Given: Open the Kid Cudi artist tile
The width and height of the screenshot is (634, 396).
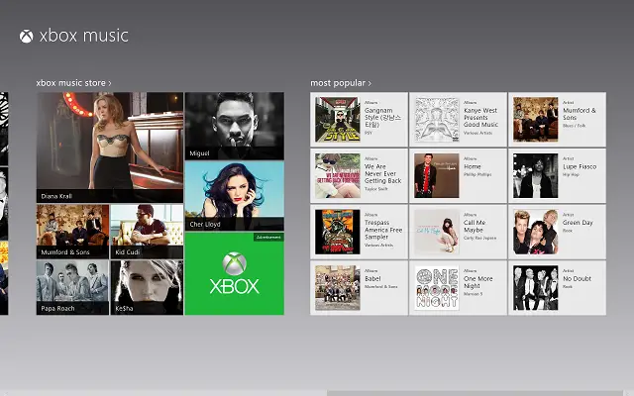Looking at the screenshot, I should [147, 232].
